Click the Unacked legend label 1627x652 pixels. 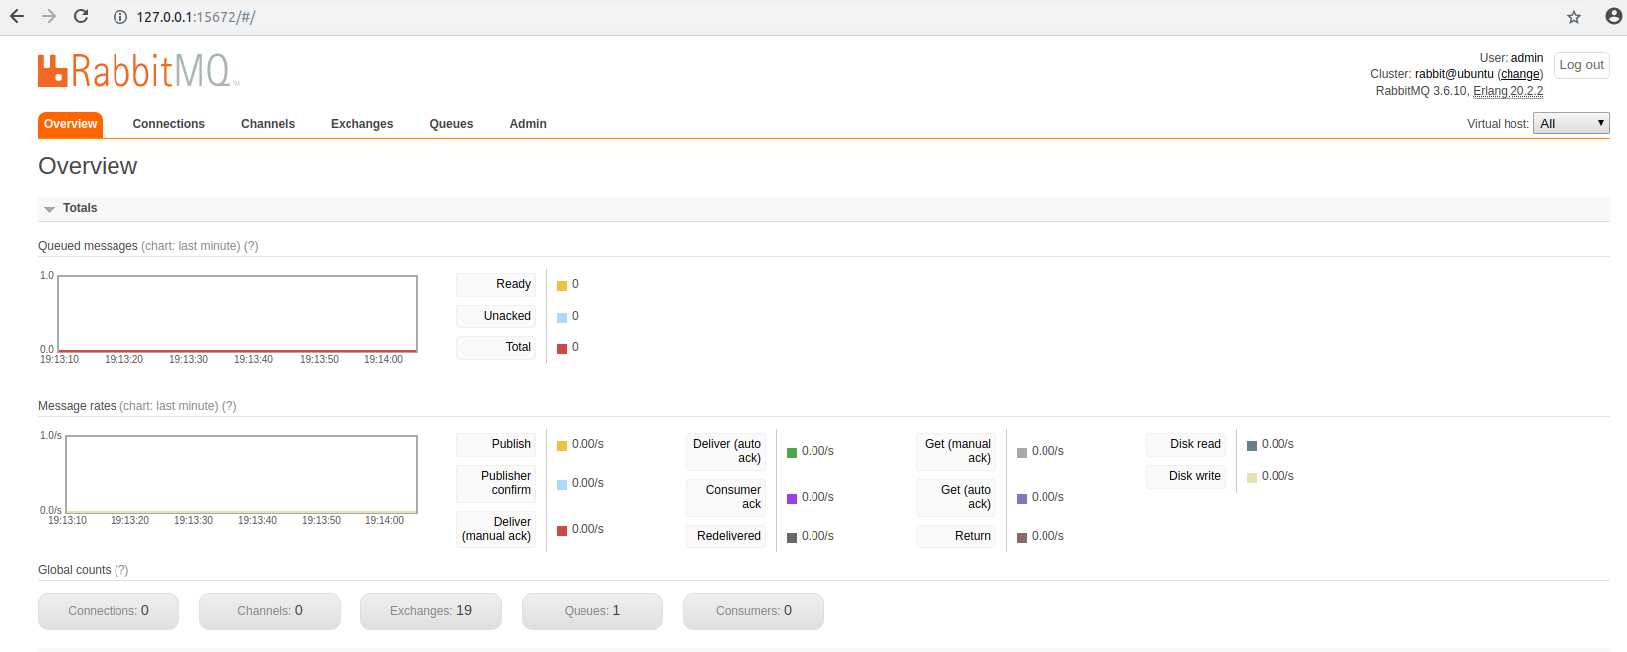pyautogui.click(x=496, y=316)
